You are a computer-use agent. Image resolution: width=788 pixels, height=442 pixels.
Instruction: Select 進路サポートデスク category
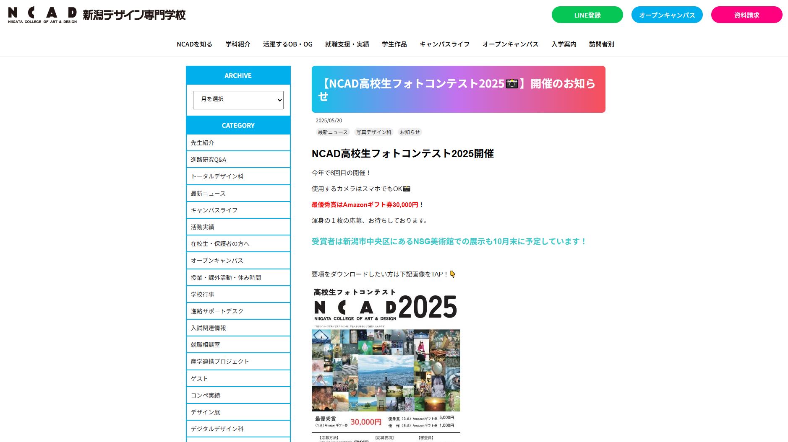click(x=238, y=311)
